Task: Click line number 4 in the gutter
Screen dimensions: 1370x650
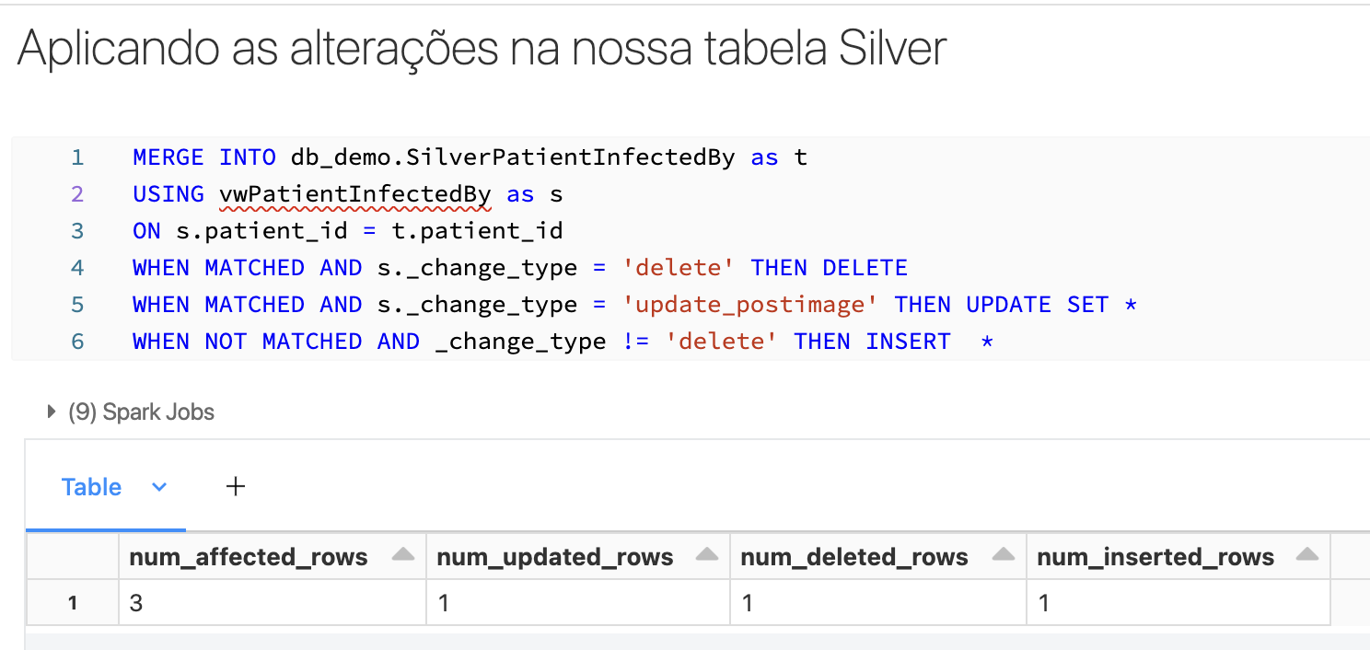Action: pyautogui.click(x=77, y=268)
